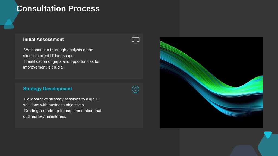
Task: Click the printer icon in Initial Assessment card
Action: [x=135, y=40]
